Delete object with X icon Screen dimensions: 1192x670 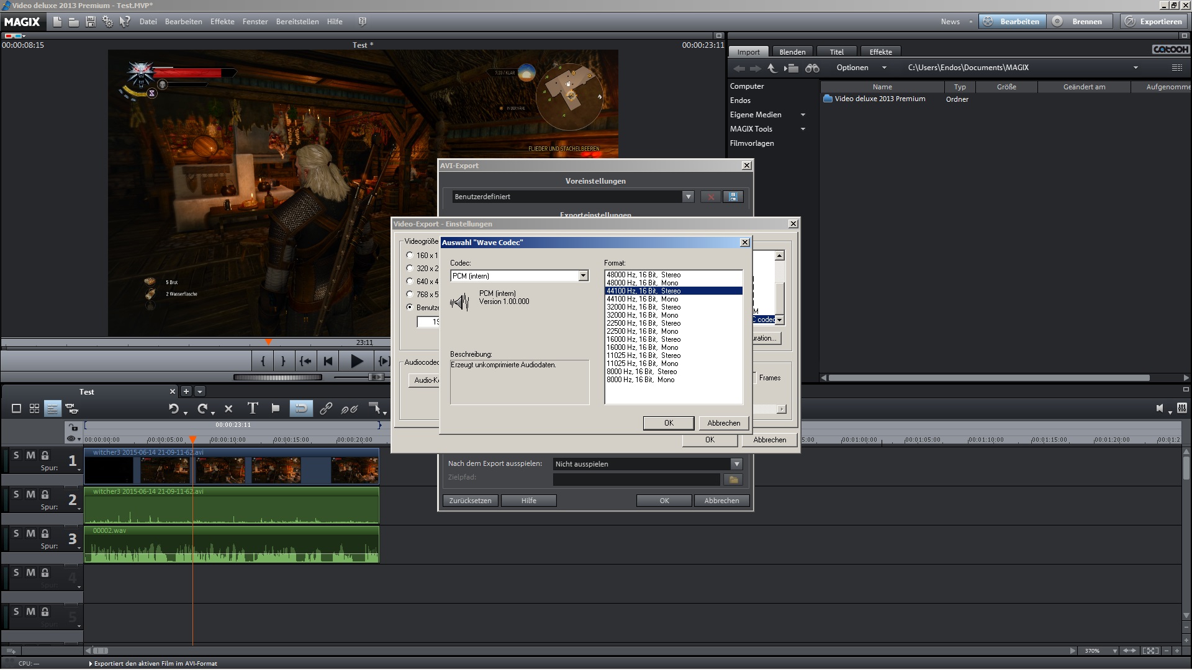tap(228, 408)
